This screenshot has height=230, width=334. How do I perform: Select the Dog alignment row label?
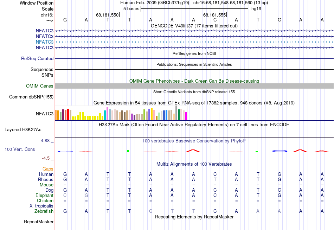(x=49, y=190)
